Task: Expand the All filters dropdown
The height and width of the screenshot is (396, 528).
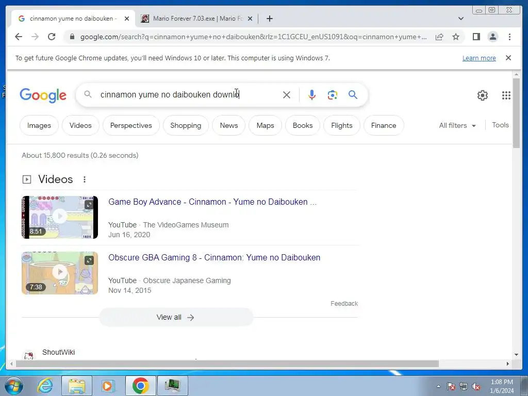Action: pyautogui.click(x=457, y=125)
